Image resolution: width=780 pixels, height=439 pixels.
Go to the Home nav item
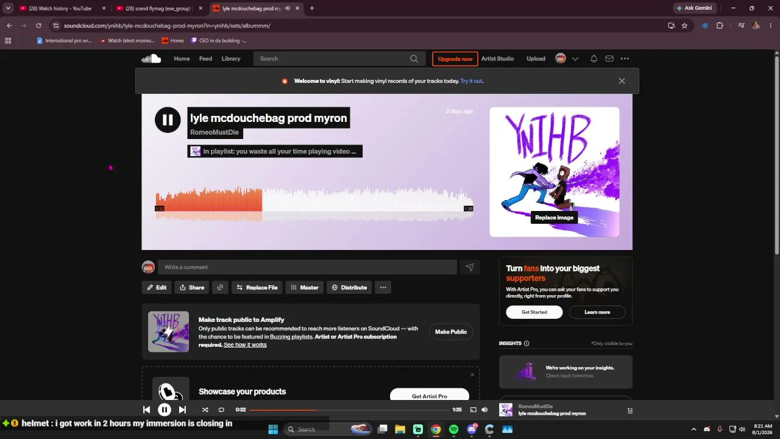point(182,59)
